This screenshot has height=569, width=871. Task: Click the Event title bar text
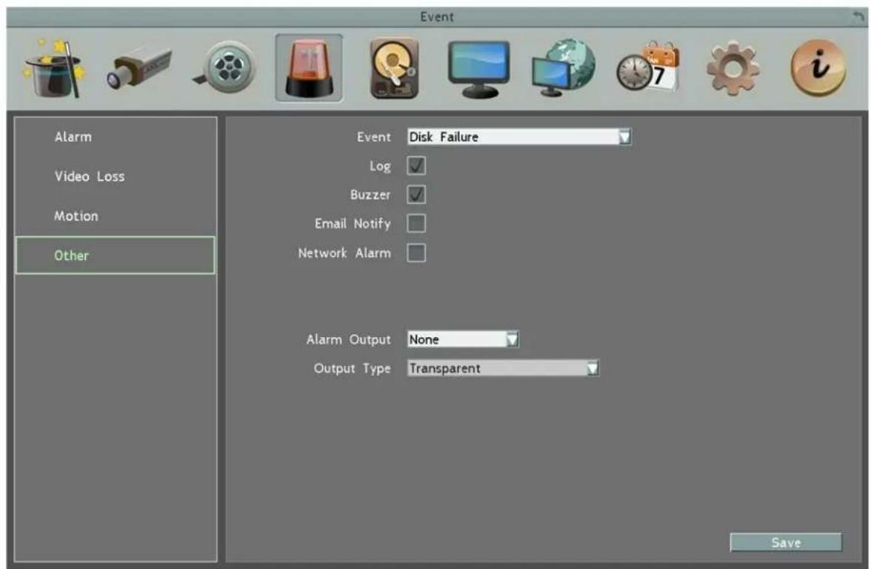tap(437, 16)
